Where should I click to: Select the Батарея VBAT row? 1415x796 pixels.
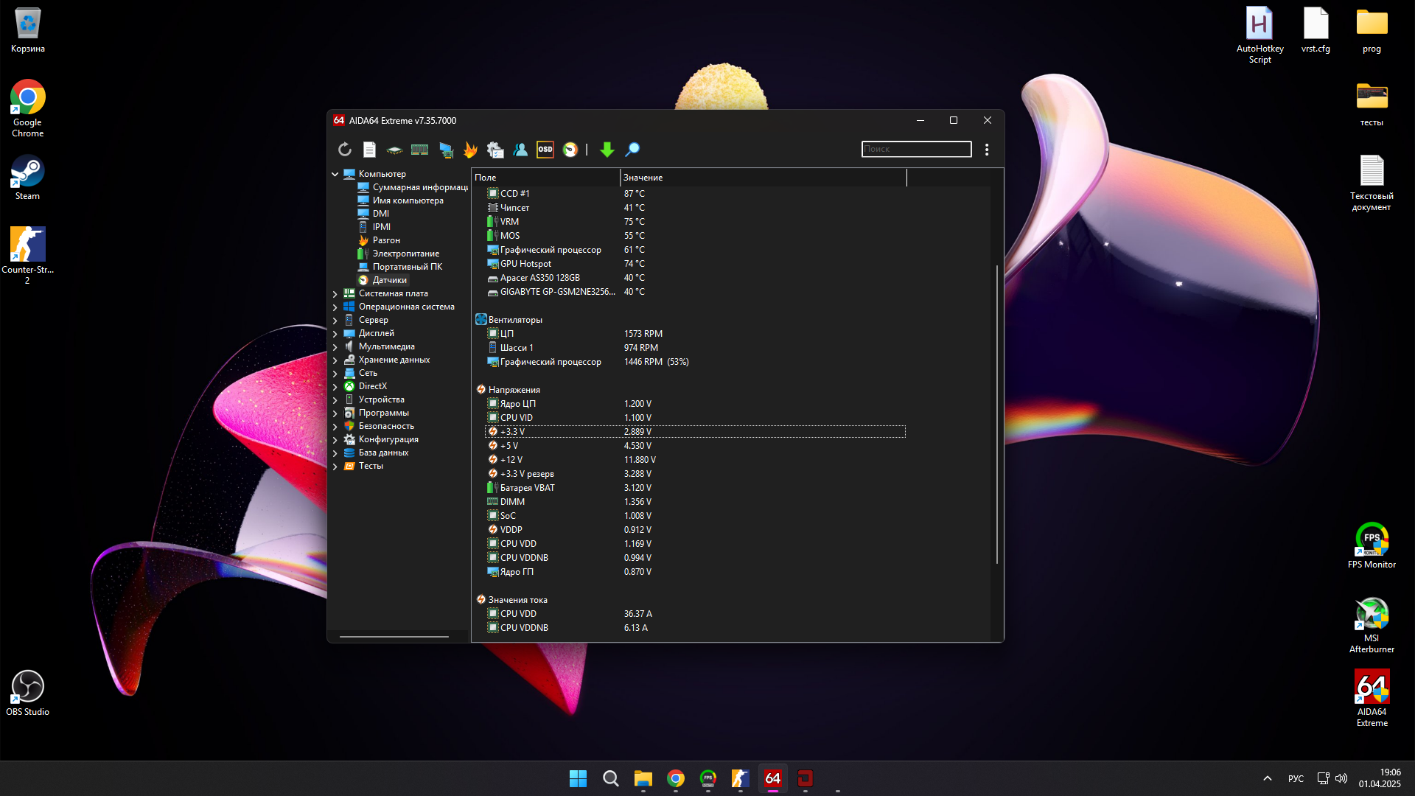point(695,488)
